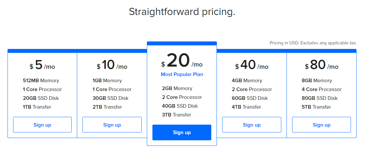Viewport: 367px width, 154px height.
Task: Click the 30GB SSD Disk feature text
Action: (x=111, y=98)
